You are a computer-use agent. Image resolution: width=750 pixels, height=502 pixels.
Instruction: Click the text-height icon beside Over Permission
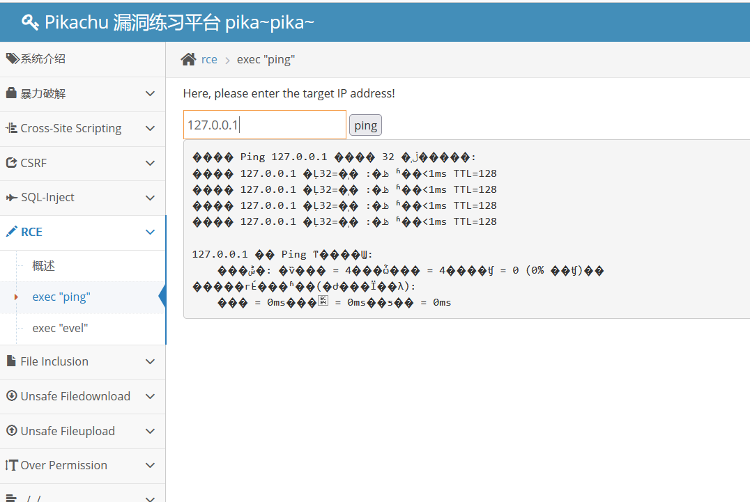tap(11, 465)
